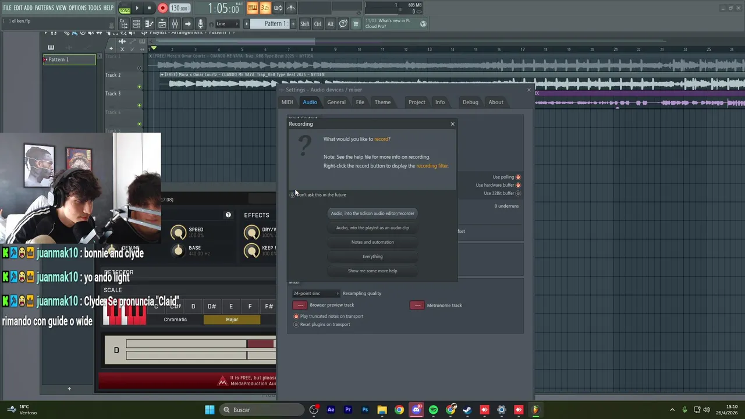Image resolution: width=745 pixels, height=419 pixels.
Task: Select the Major scale button
Action: pyautogui.click(x=232, y=319)
